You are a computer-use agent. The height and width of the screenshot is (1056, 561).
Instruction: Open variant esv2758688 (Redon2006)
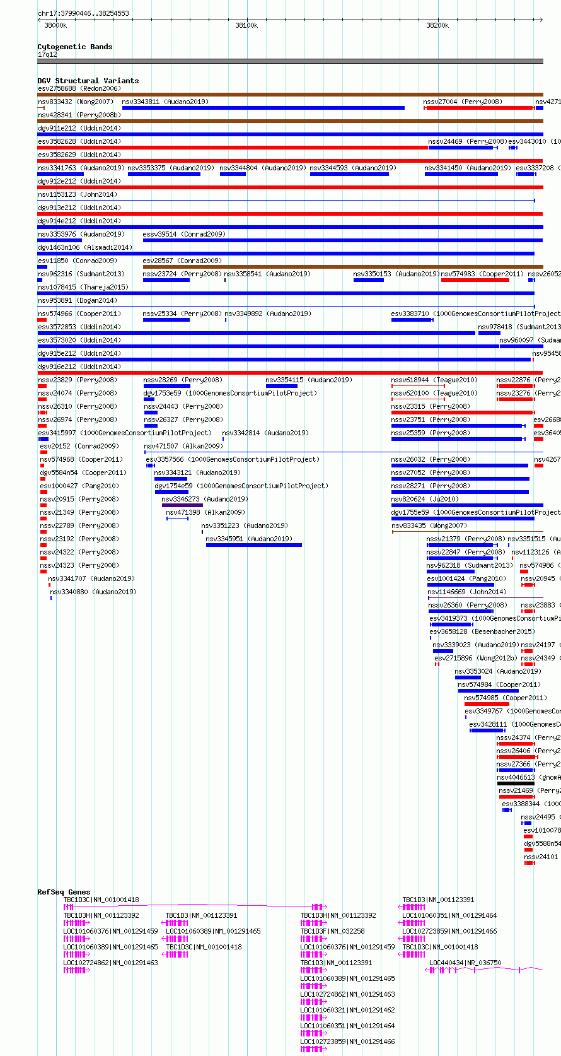coord(79,88)
